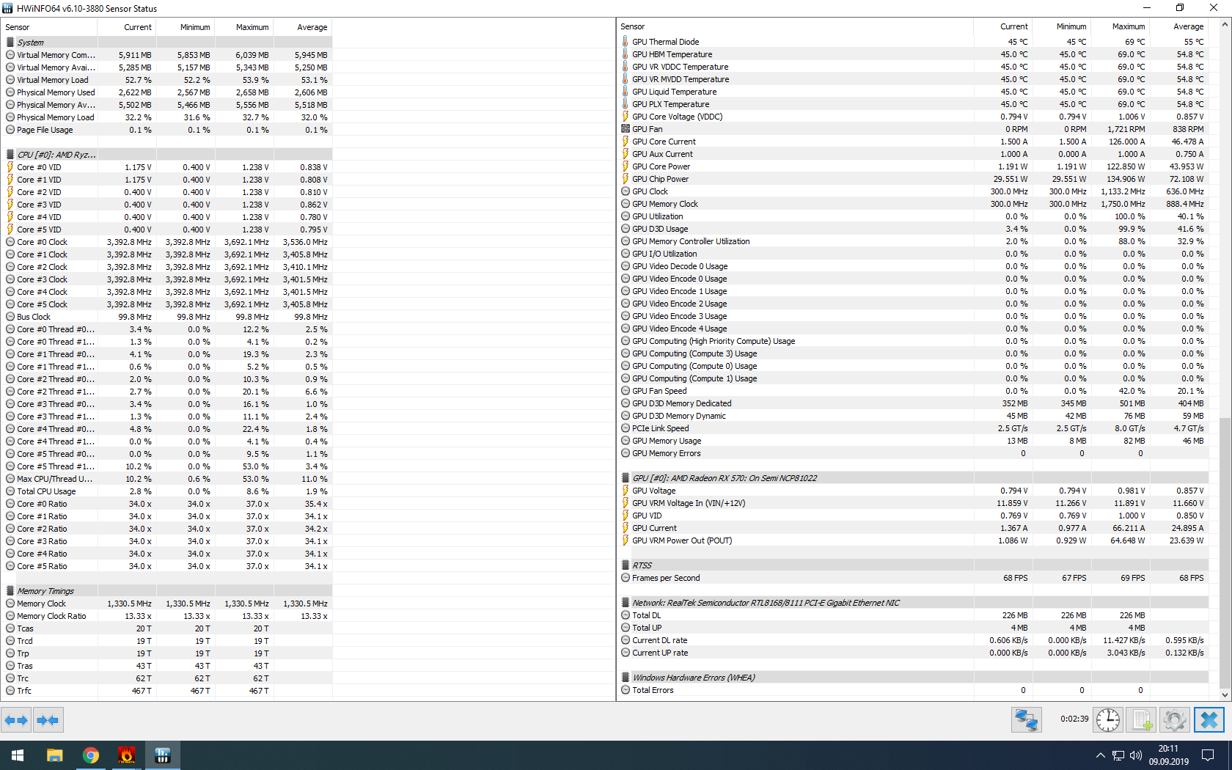Viewport: 1232px width, 770px height.
Task: Click the circle icon beside Memory Clock Ratio
Action: tap(10, 616)
